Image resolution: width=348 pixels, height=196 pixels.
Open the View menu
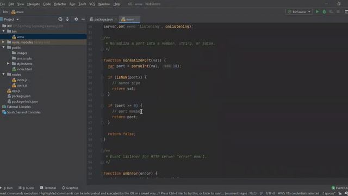[21, 4]
